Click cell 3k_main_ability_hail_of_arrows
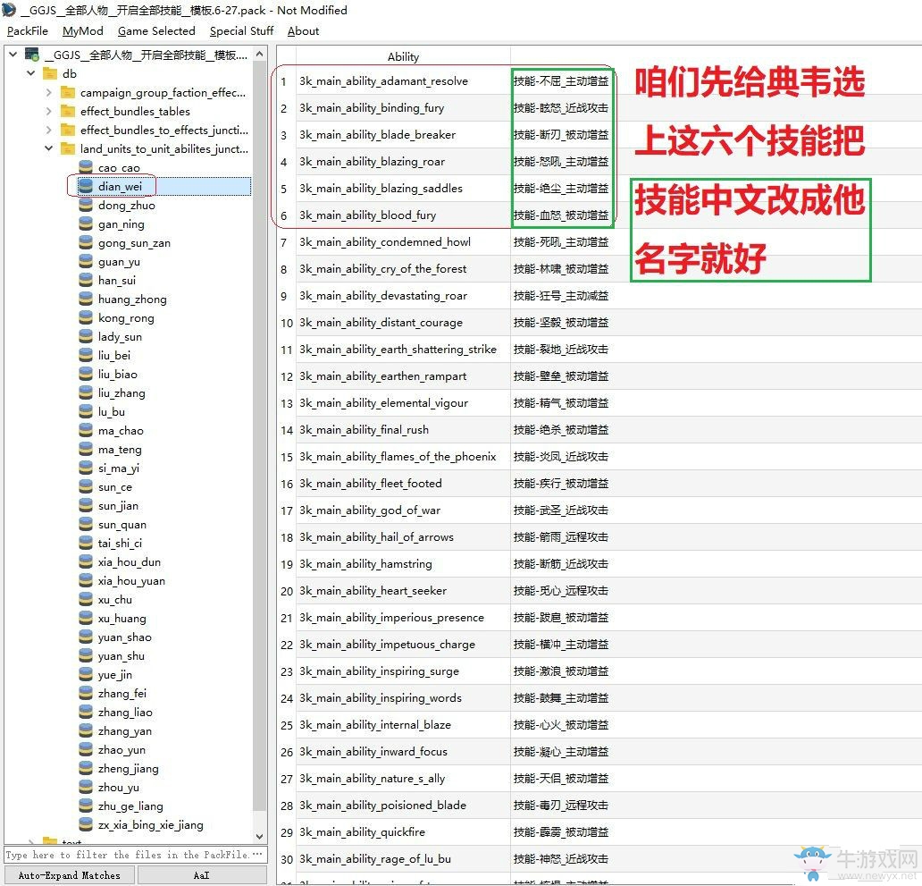This screenshot has height=886, width=922. pyautogui.click(x=404, y=537)
